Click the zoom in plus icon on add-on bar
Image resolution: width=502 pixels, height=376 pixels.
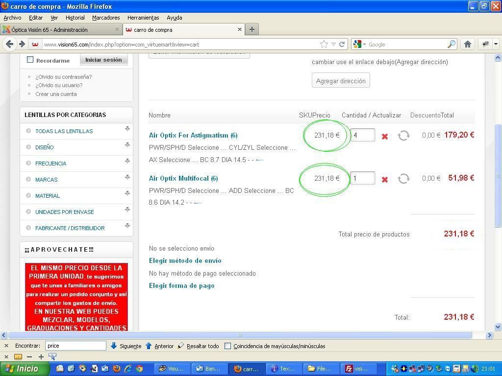[x=41, y=356]
